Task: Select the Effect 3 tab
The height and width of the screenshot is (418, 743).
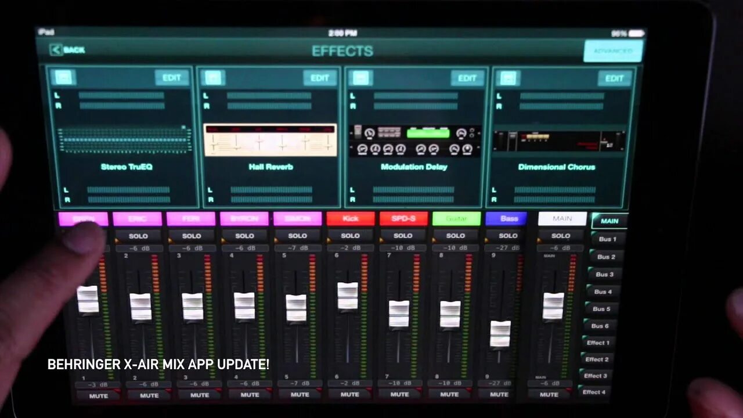Action: coord(595,376)
